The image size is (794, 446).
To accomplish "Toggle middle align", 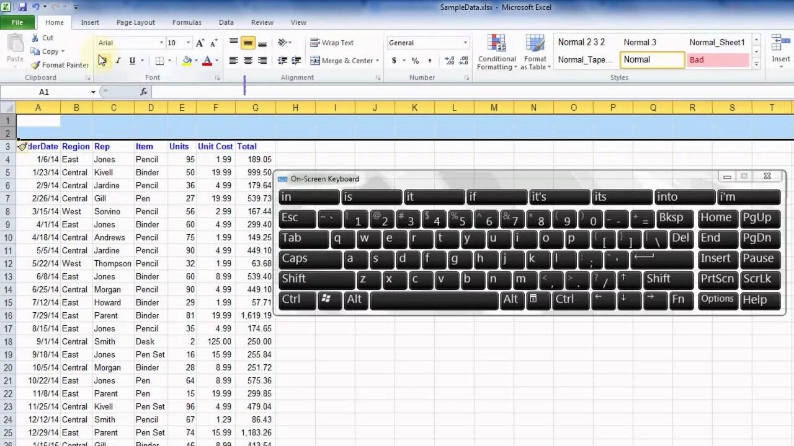I will point(248,43).
